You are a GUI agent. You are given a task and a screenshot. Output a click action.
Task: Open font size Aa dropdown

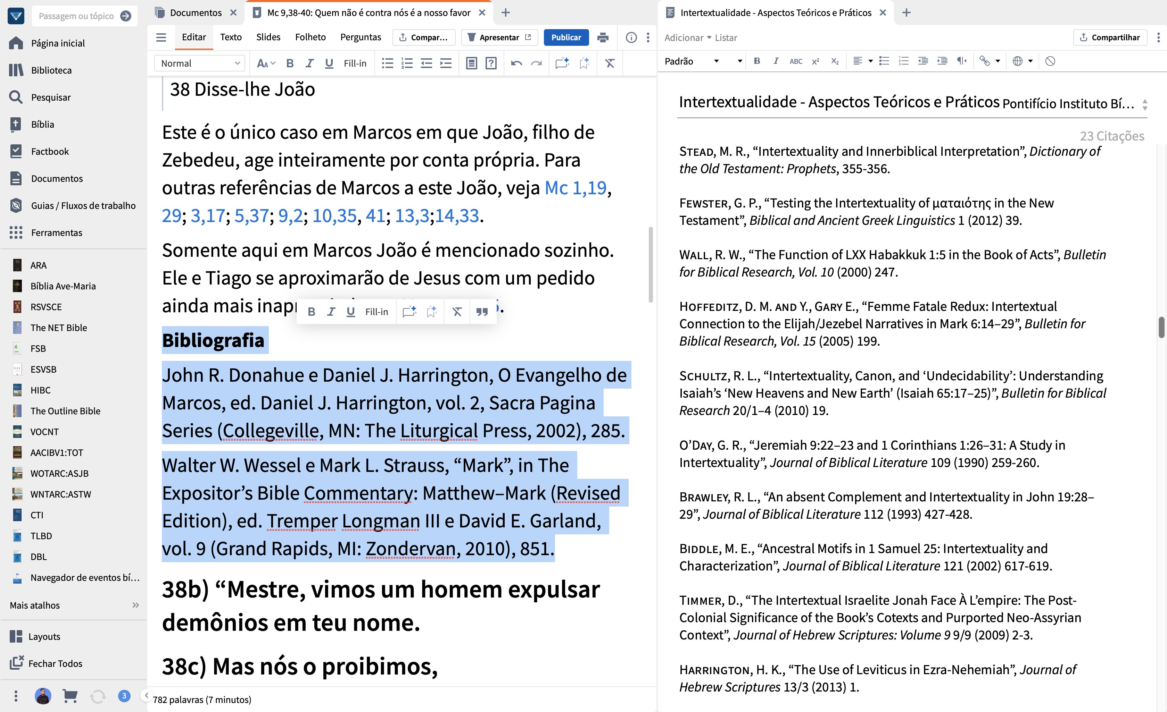click(266, 63)
